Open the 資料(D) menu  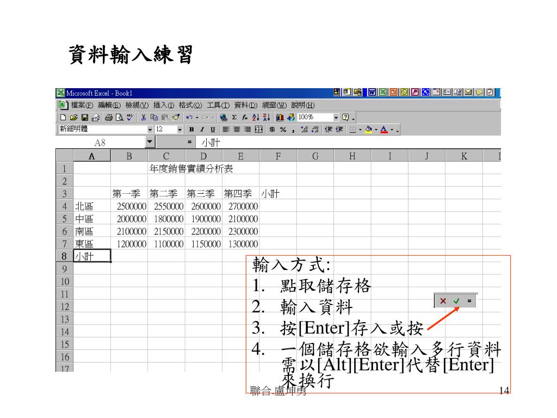(245, 105)
